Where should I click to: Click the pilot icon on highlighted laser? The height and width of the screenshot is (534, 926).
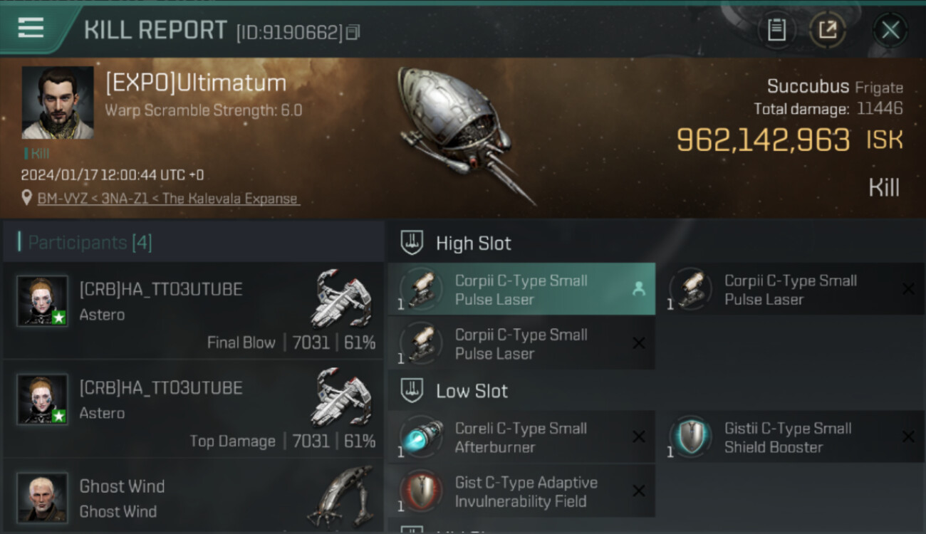638,288
